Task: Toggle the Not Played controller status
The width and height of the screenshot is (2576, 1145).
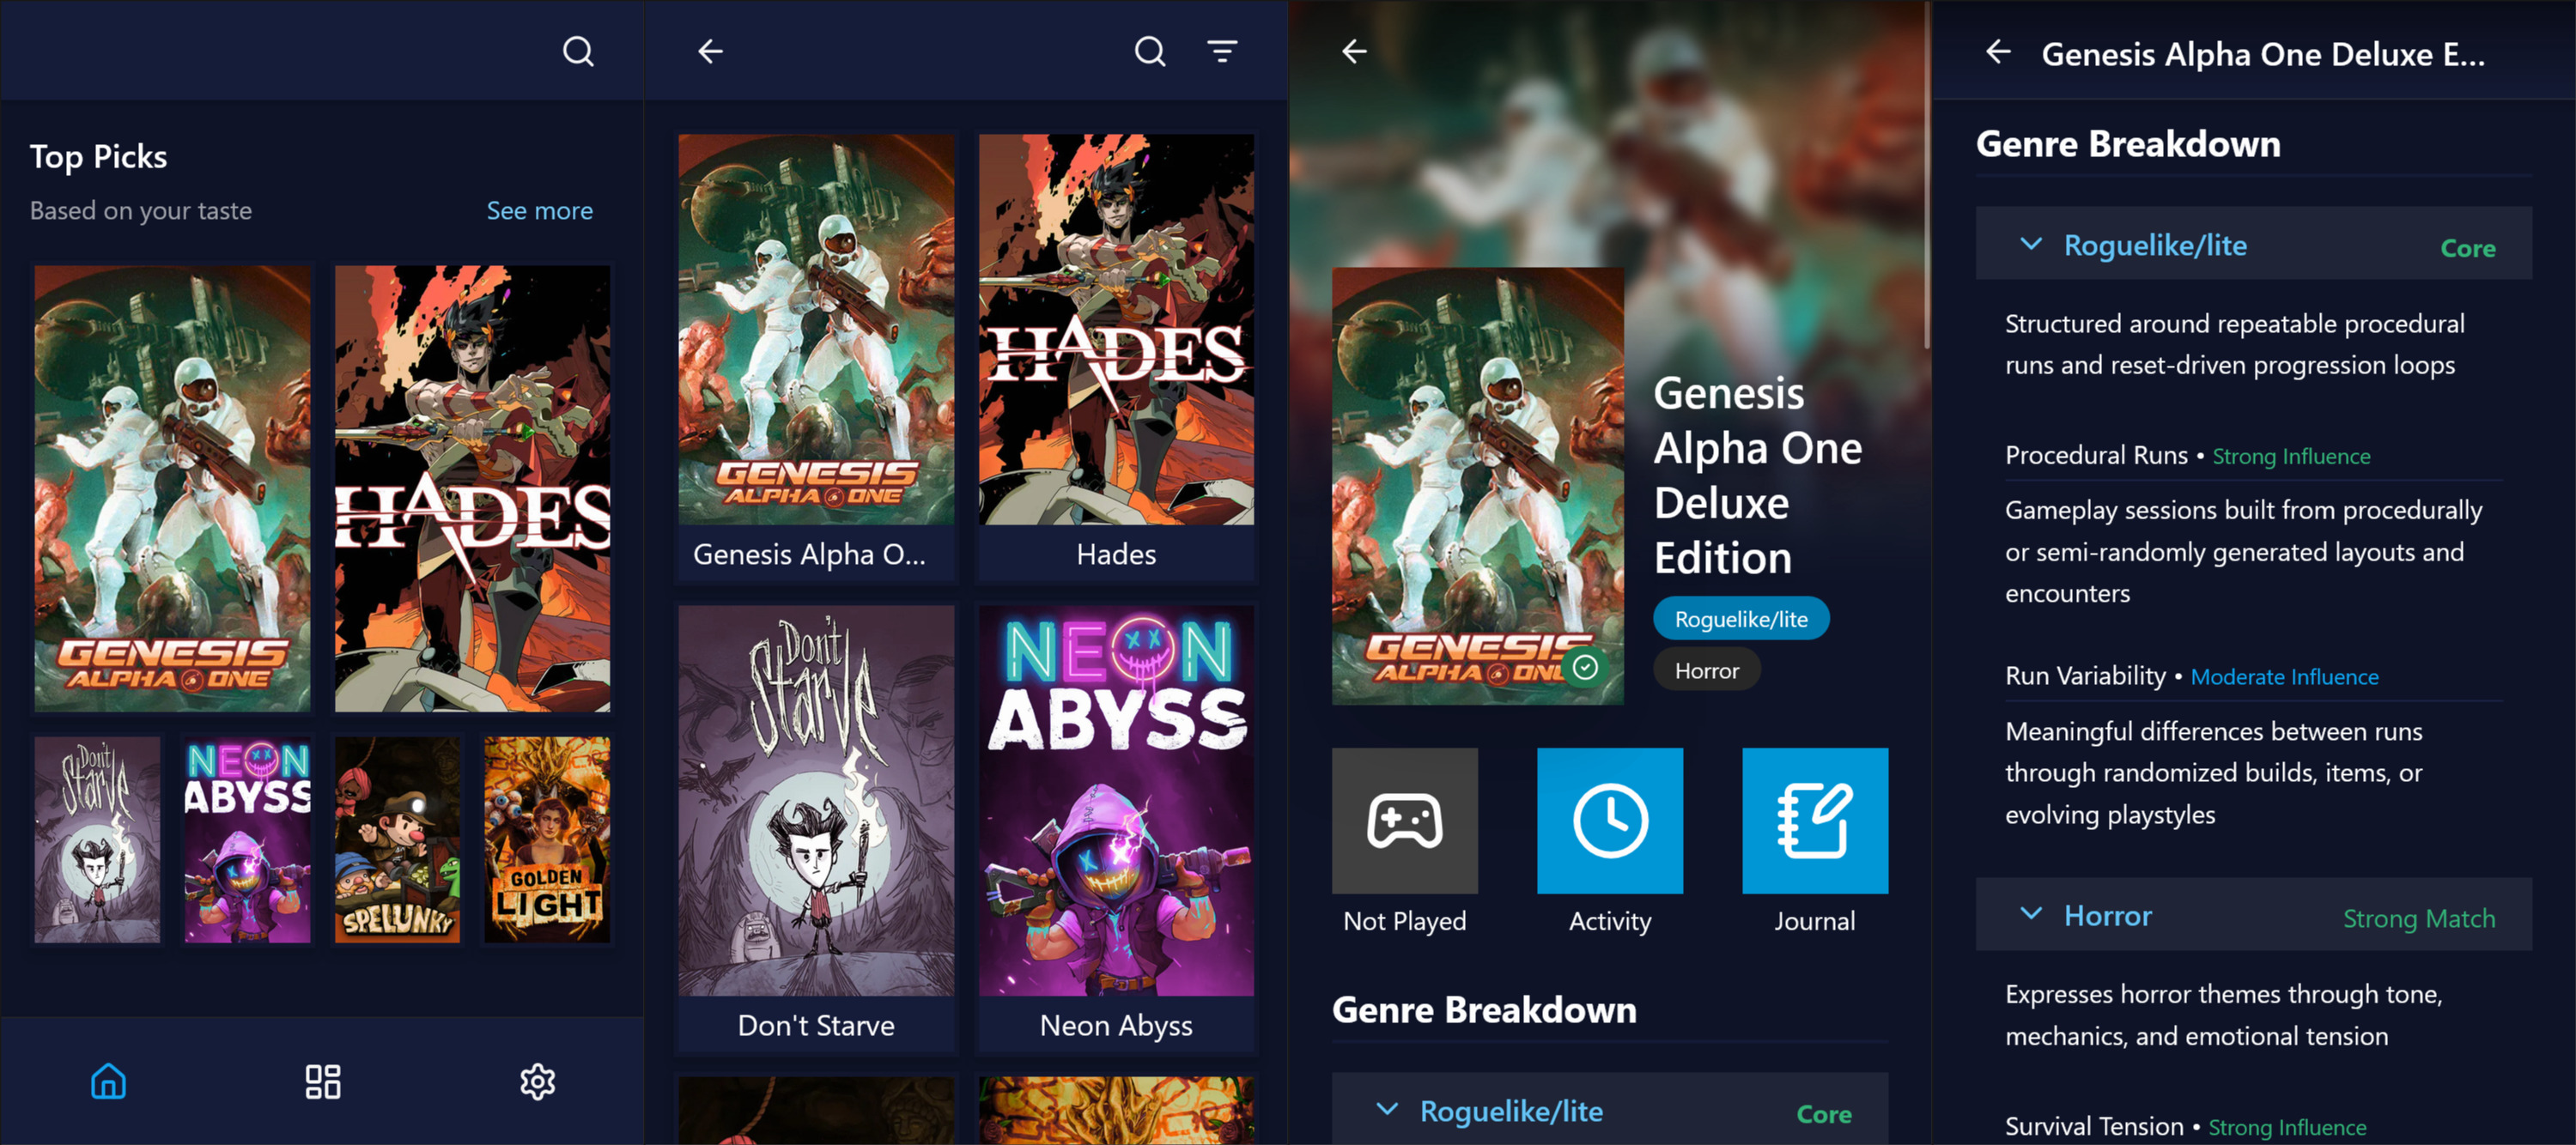Action: (x=1404, y=821)
